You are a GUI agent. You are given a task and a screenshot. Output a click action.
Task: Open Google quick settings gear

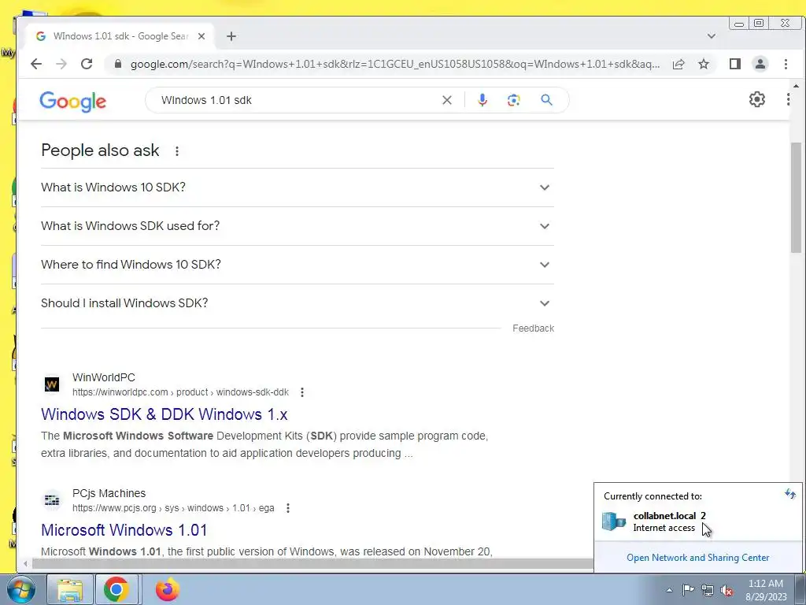756,98
